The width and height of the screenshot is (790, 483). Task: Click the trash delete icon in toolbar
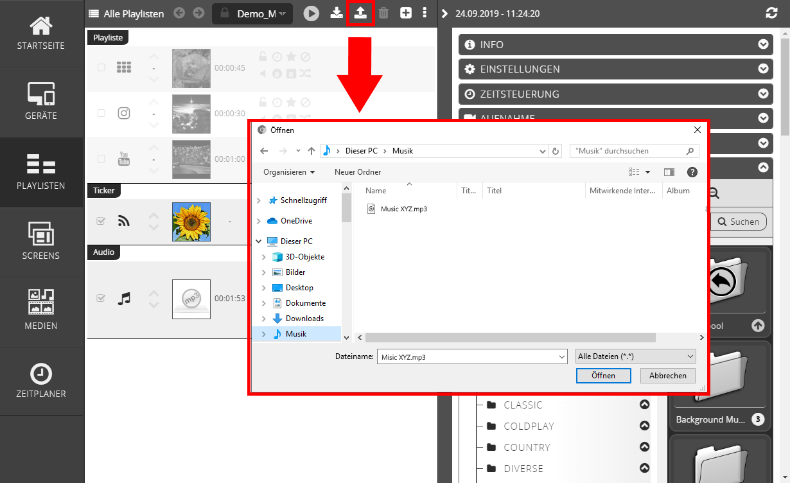coord(383,13)
